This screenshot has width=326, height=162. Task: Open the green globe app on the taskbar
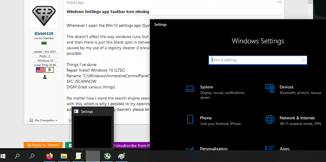coord(107,156)
